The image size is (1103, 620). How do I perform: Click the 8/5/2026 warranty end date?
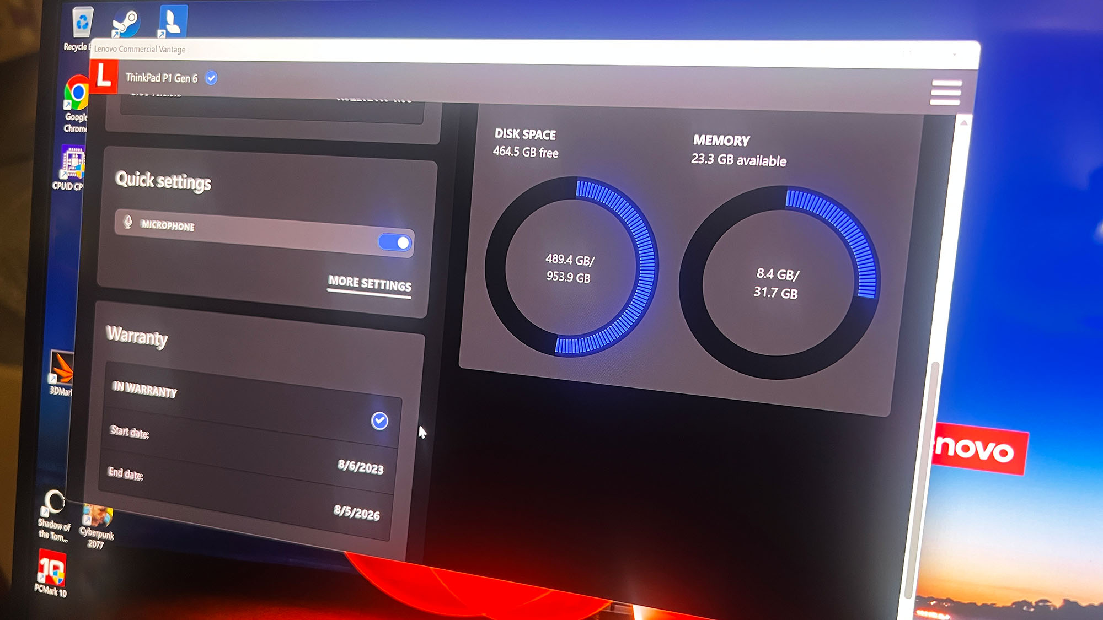click(357, 513)
